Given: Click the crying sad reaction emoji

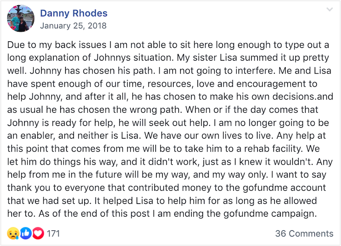Looking at the screenshot, I should point(12,233).
